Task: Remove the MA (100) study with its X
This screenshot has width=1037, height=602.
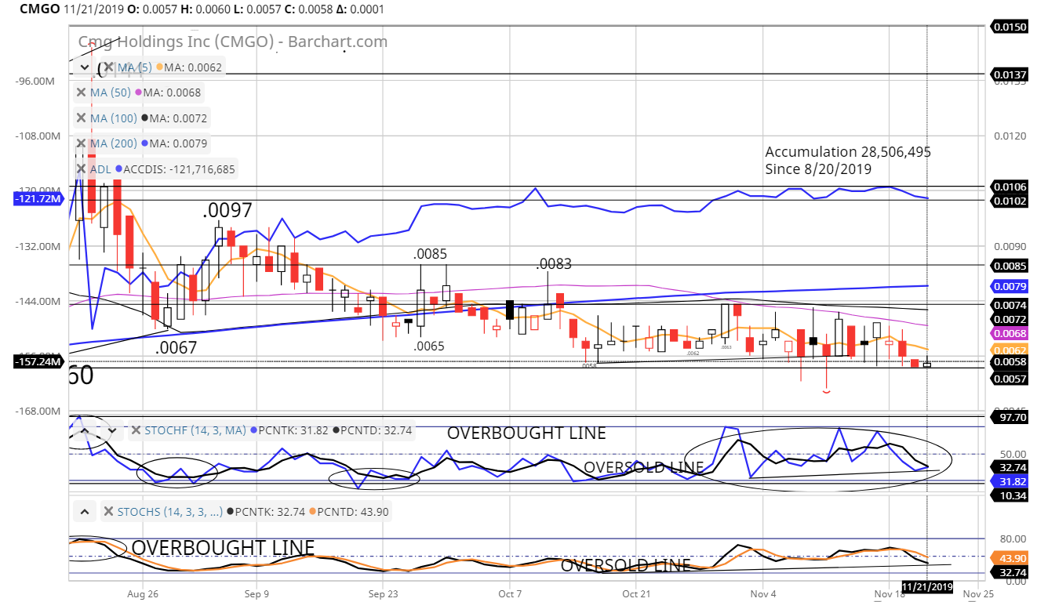Action: pyautogui.click(x=81, y=118)
